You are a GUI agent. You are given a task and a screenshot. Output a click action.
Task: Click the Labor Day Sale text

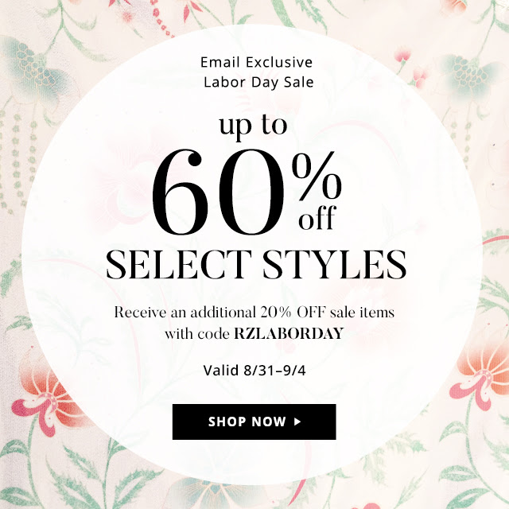click(x=258, y=82)
